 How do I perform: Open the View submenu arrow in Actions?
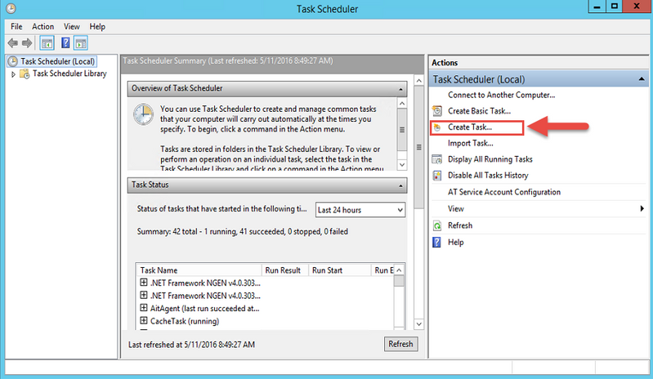[642, 208]
